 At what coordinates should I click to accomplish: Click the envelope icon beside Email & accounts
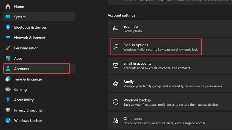(116, 66)
